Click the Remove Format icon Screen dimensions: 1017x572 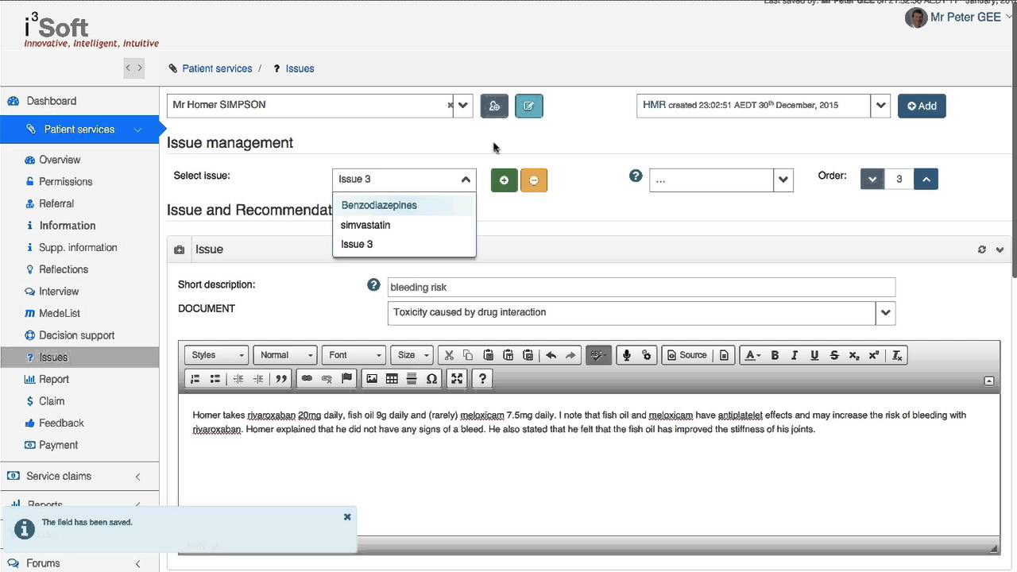(897, 355)
